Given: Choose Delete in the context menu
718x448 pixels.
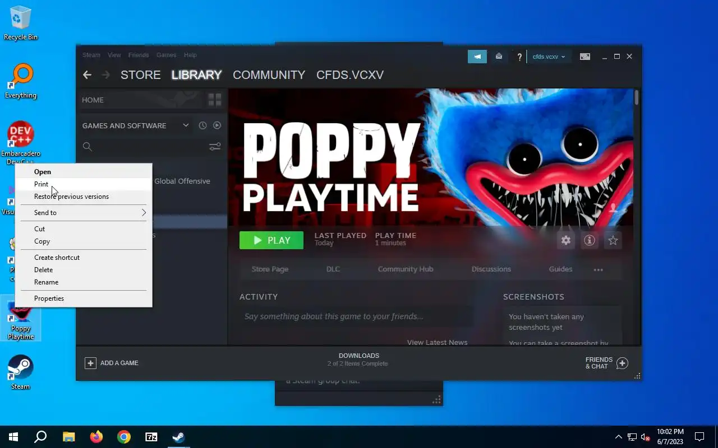Looking at the screenshot, I should [x=84, y=270].
